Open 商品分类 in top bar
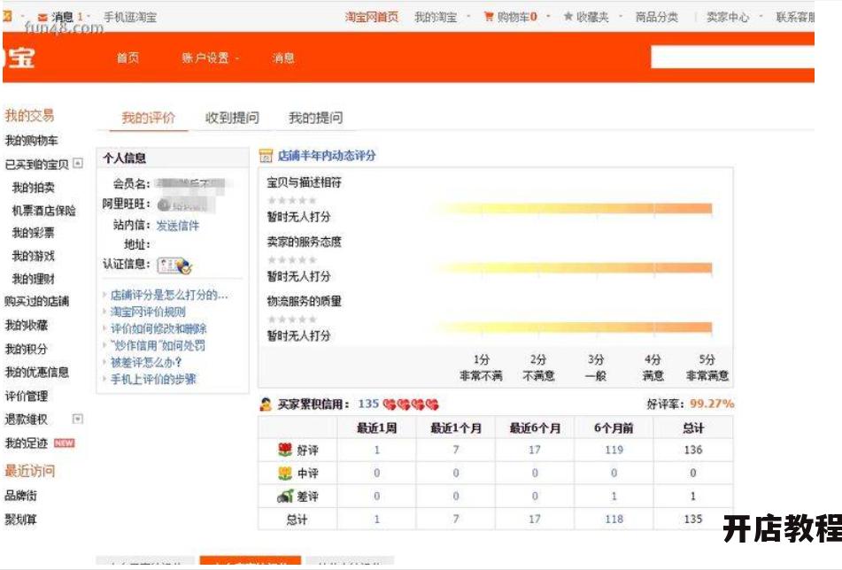 click(656, 17)
